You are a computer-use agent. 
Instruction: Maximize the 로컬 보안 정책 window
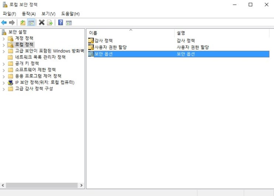[250, 5]
